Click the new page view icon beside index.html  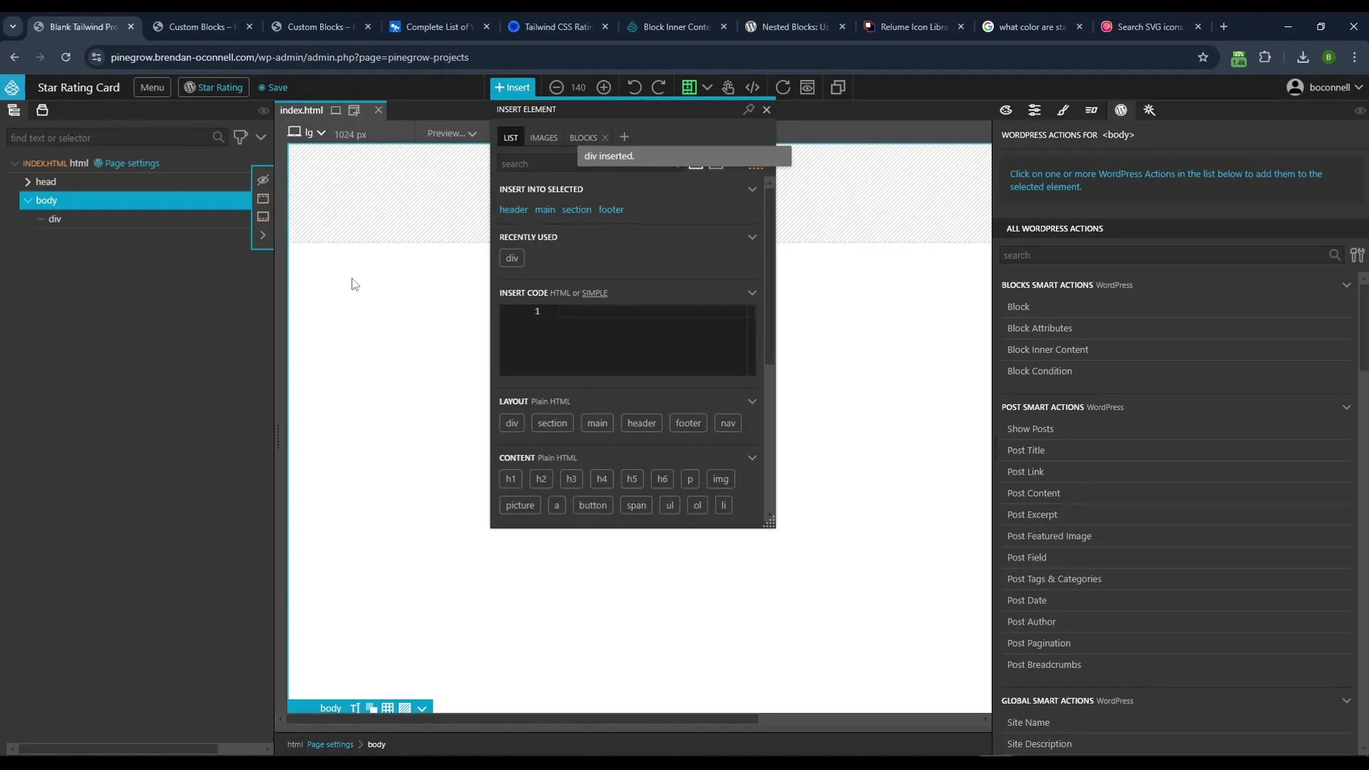354,110
